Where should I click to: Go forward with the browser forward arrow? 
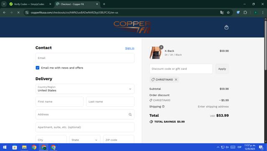click(11, 13)
